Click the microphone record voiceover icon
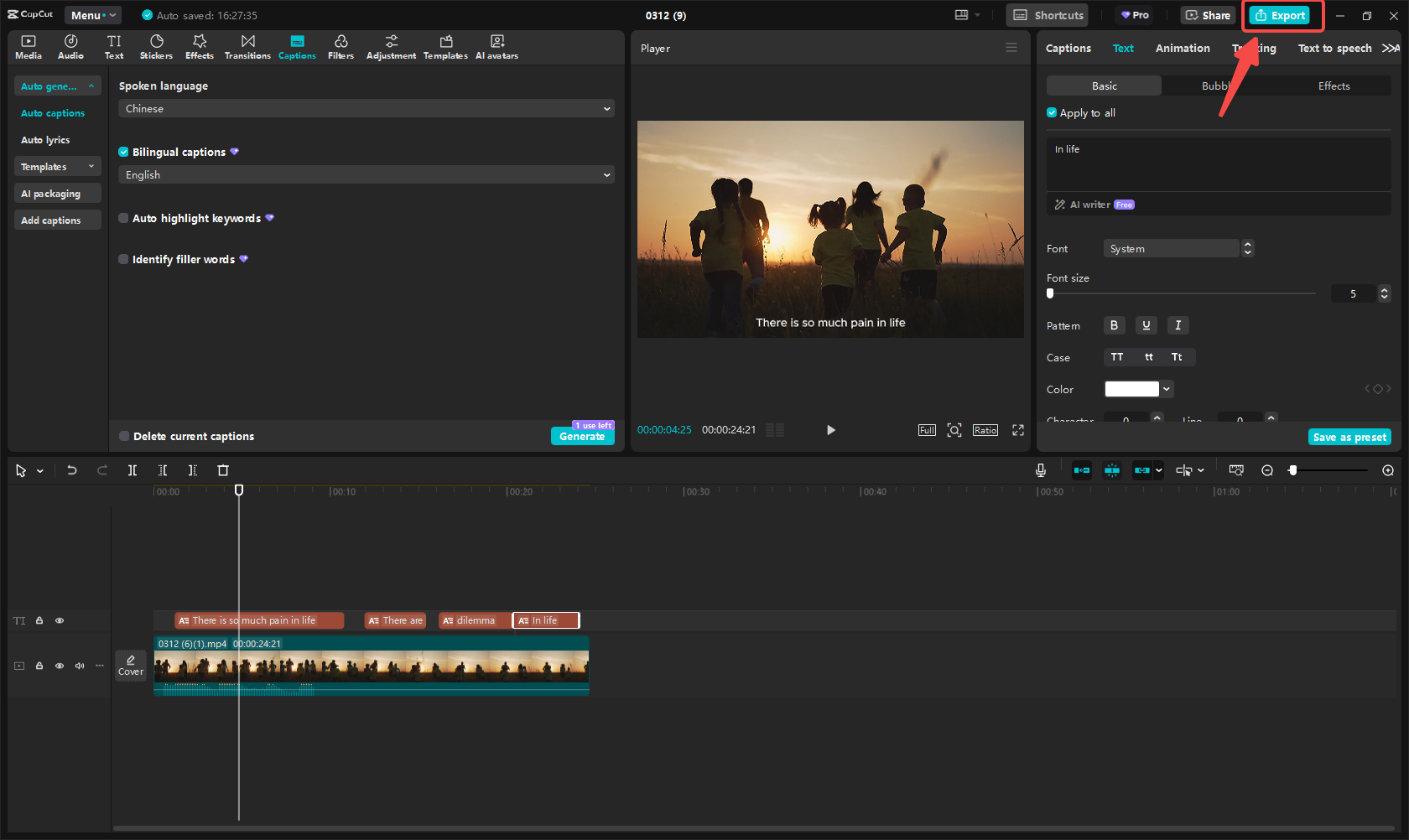Screen dimensions: 1409x840 pyautogui.click(x=1041, y=470)
